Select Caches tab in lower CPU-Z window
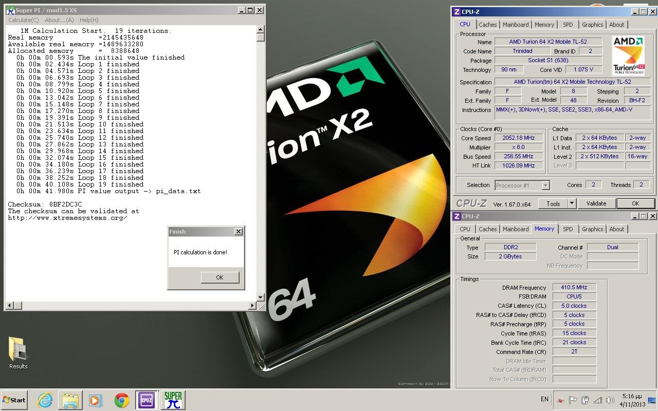Viewport: 658px width, 411px height. tap(487, 229)
